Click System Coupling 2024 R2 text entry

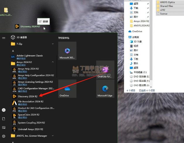(x=32, y=123)
